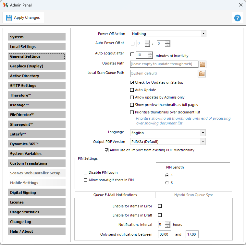Click Apply Changes save button
This screenshot has height=245, width=246.
pos(23,17)
